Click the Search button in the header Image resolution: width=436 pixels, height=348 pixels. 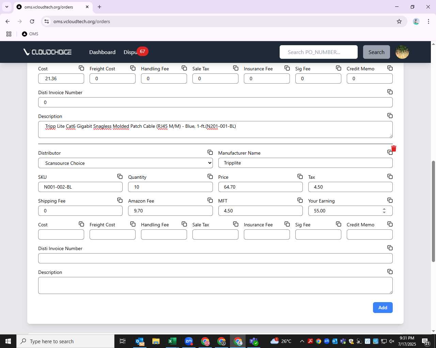[x=376, y=52]
